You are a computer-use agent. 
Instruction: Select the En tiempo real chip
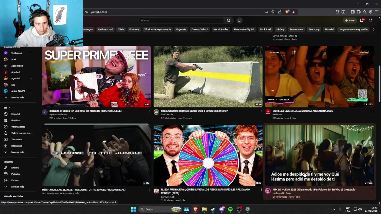point(105,29)
